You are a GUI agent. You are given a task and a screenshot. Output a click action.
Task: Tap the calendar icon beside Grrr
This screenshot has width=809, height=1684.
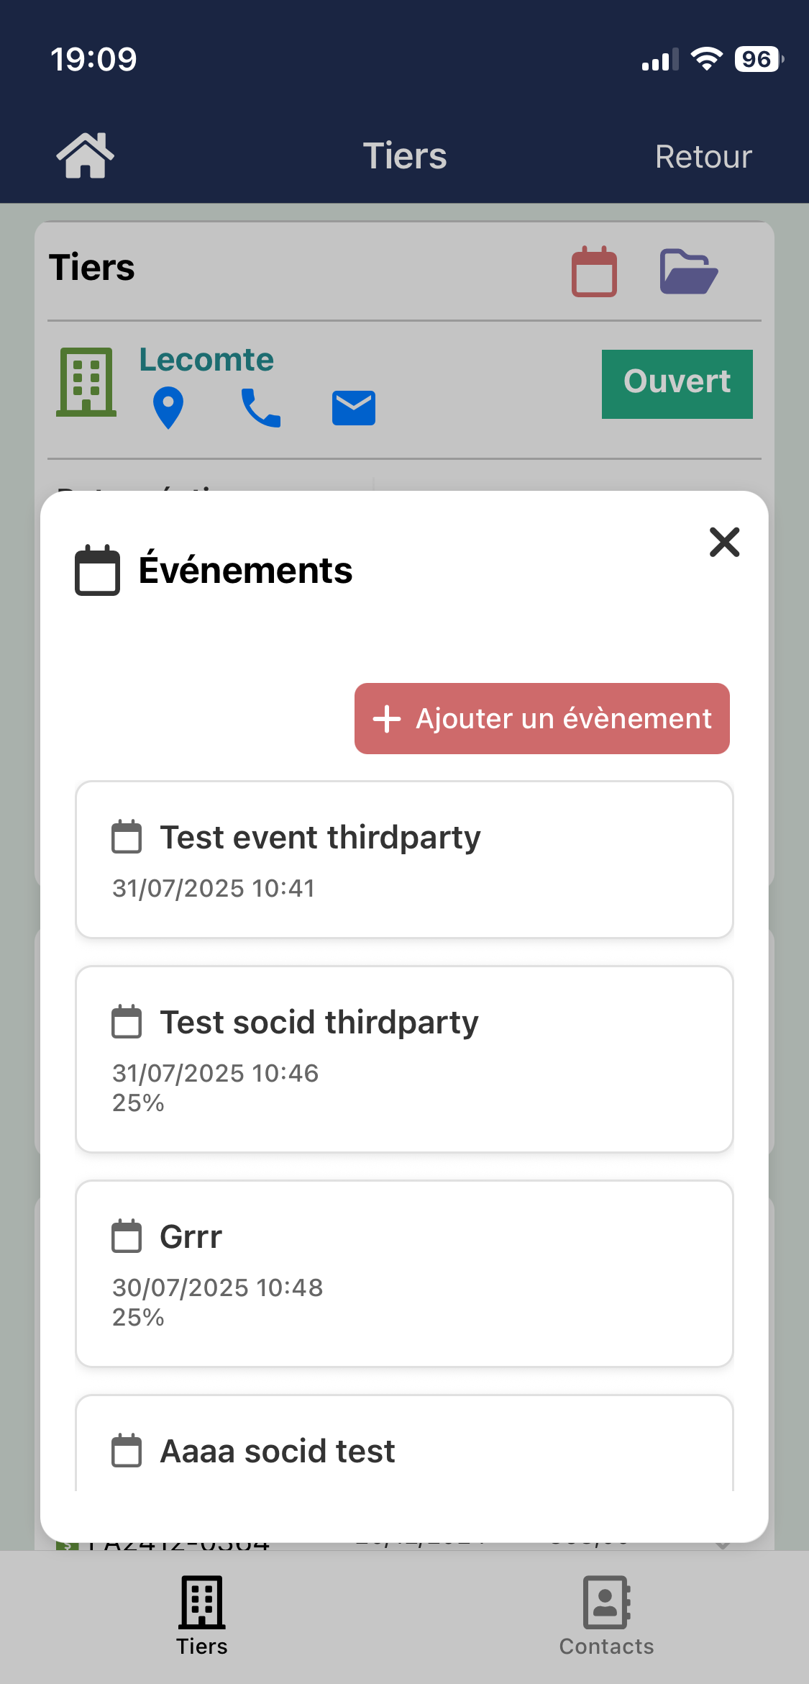pyautogui.click(x=127, y=1236)
